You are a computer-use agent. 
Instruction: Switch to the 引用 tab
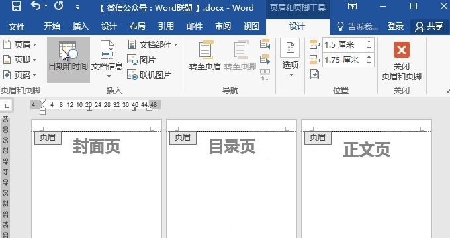[166, 26]
